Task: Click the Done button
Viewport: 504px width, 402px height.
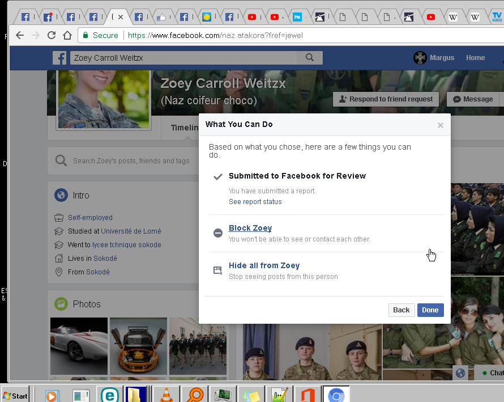Action: 430,310
